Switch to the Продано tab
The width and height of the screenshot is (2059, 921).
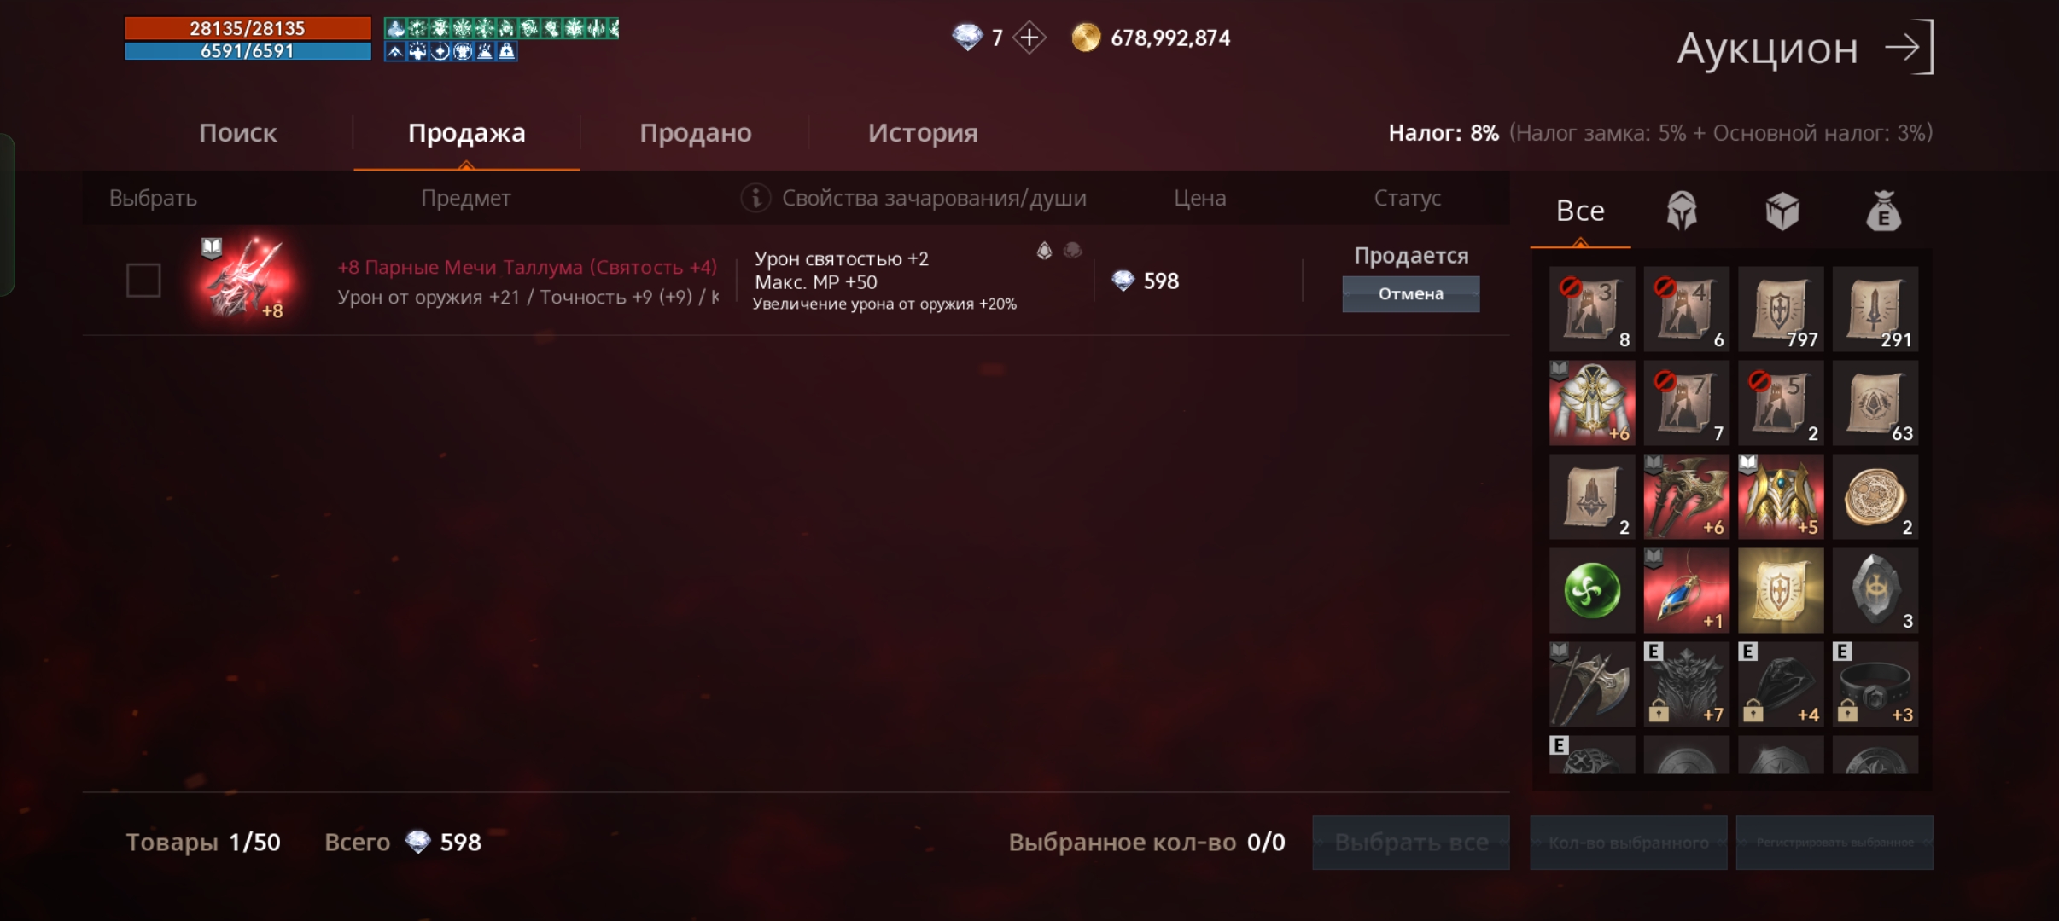pos(695,133)
